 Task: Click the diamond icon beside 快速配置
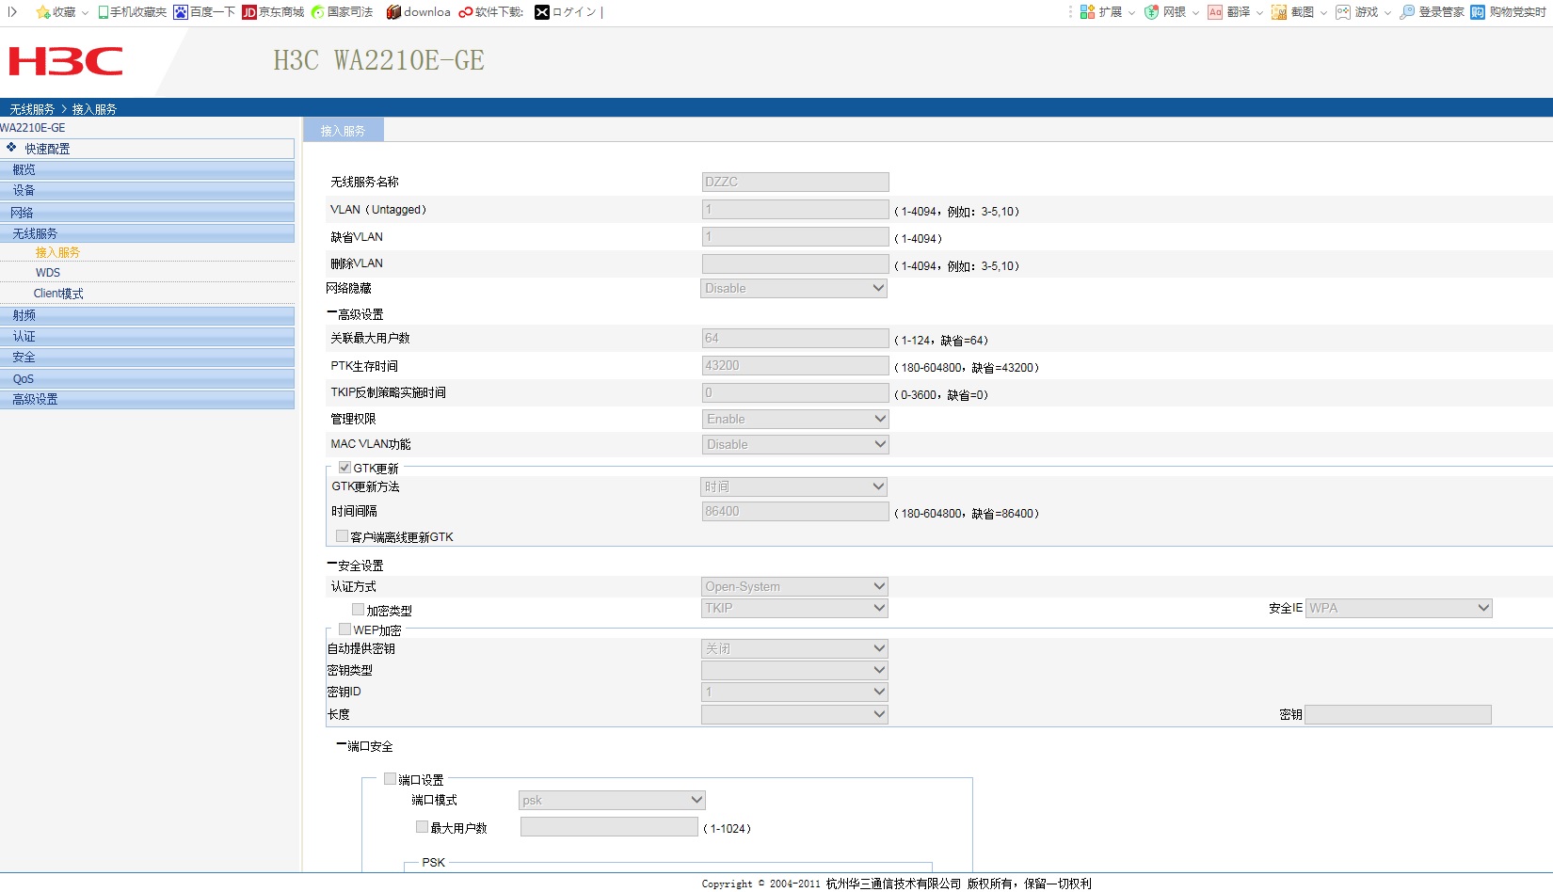coord(11,148)
